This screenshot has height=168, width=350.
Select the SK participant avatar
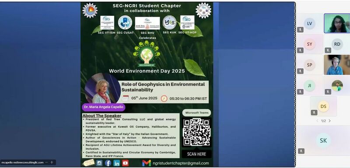(323, 140)
